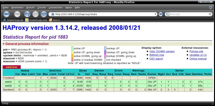Screen dimensions: 215x106
Task: Click the Warnings column group header
Action: [138, 70]
